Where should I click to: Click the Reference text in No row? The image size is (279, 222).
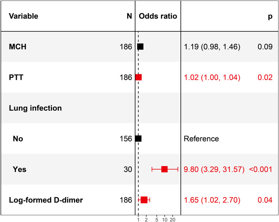(x=201, y=139)
